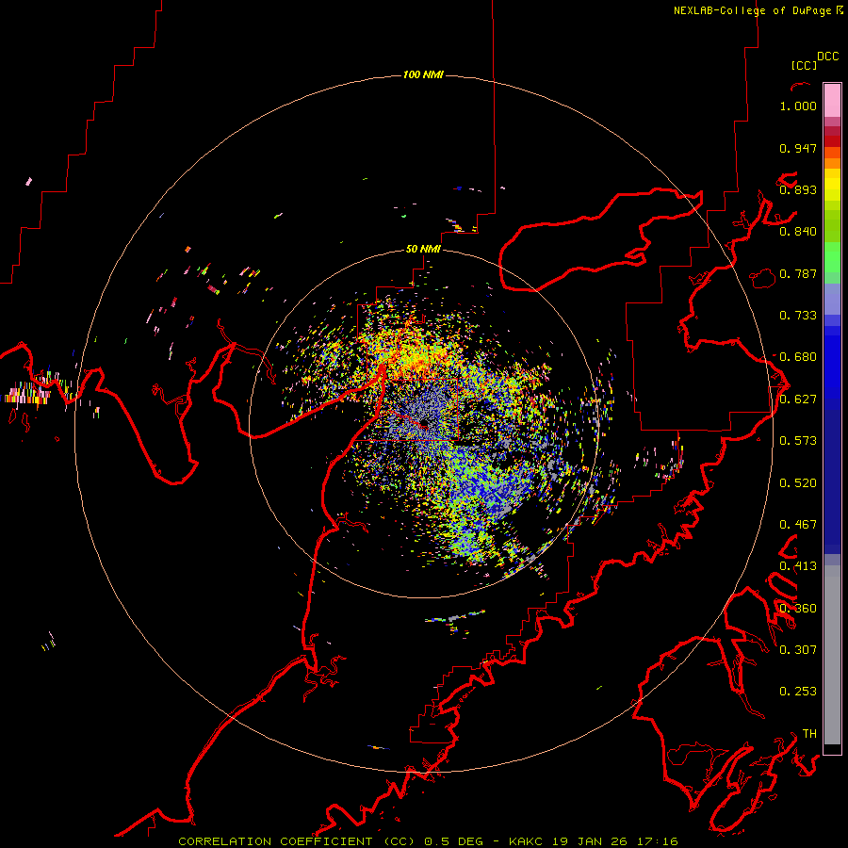Click the 0.627 scale value
Screen dimensions: 848x848
tap(798, 400)
